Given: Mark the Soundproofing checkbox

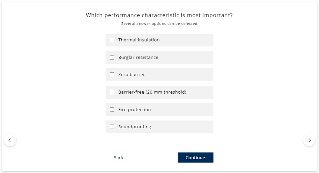Looking at the screenshot, I should [112, 127].
